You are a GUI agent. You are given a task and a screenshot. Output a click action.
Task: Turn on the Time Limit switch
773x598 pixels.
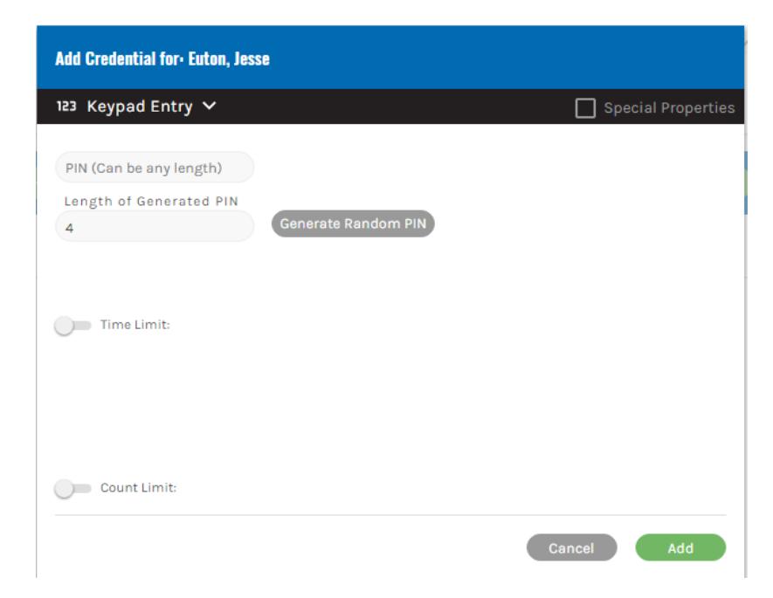click(x=73, y=325)
